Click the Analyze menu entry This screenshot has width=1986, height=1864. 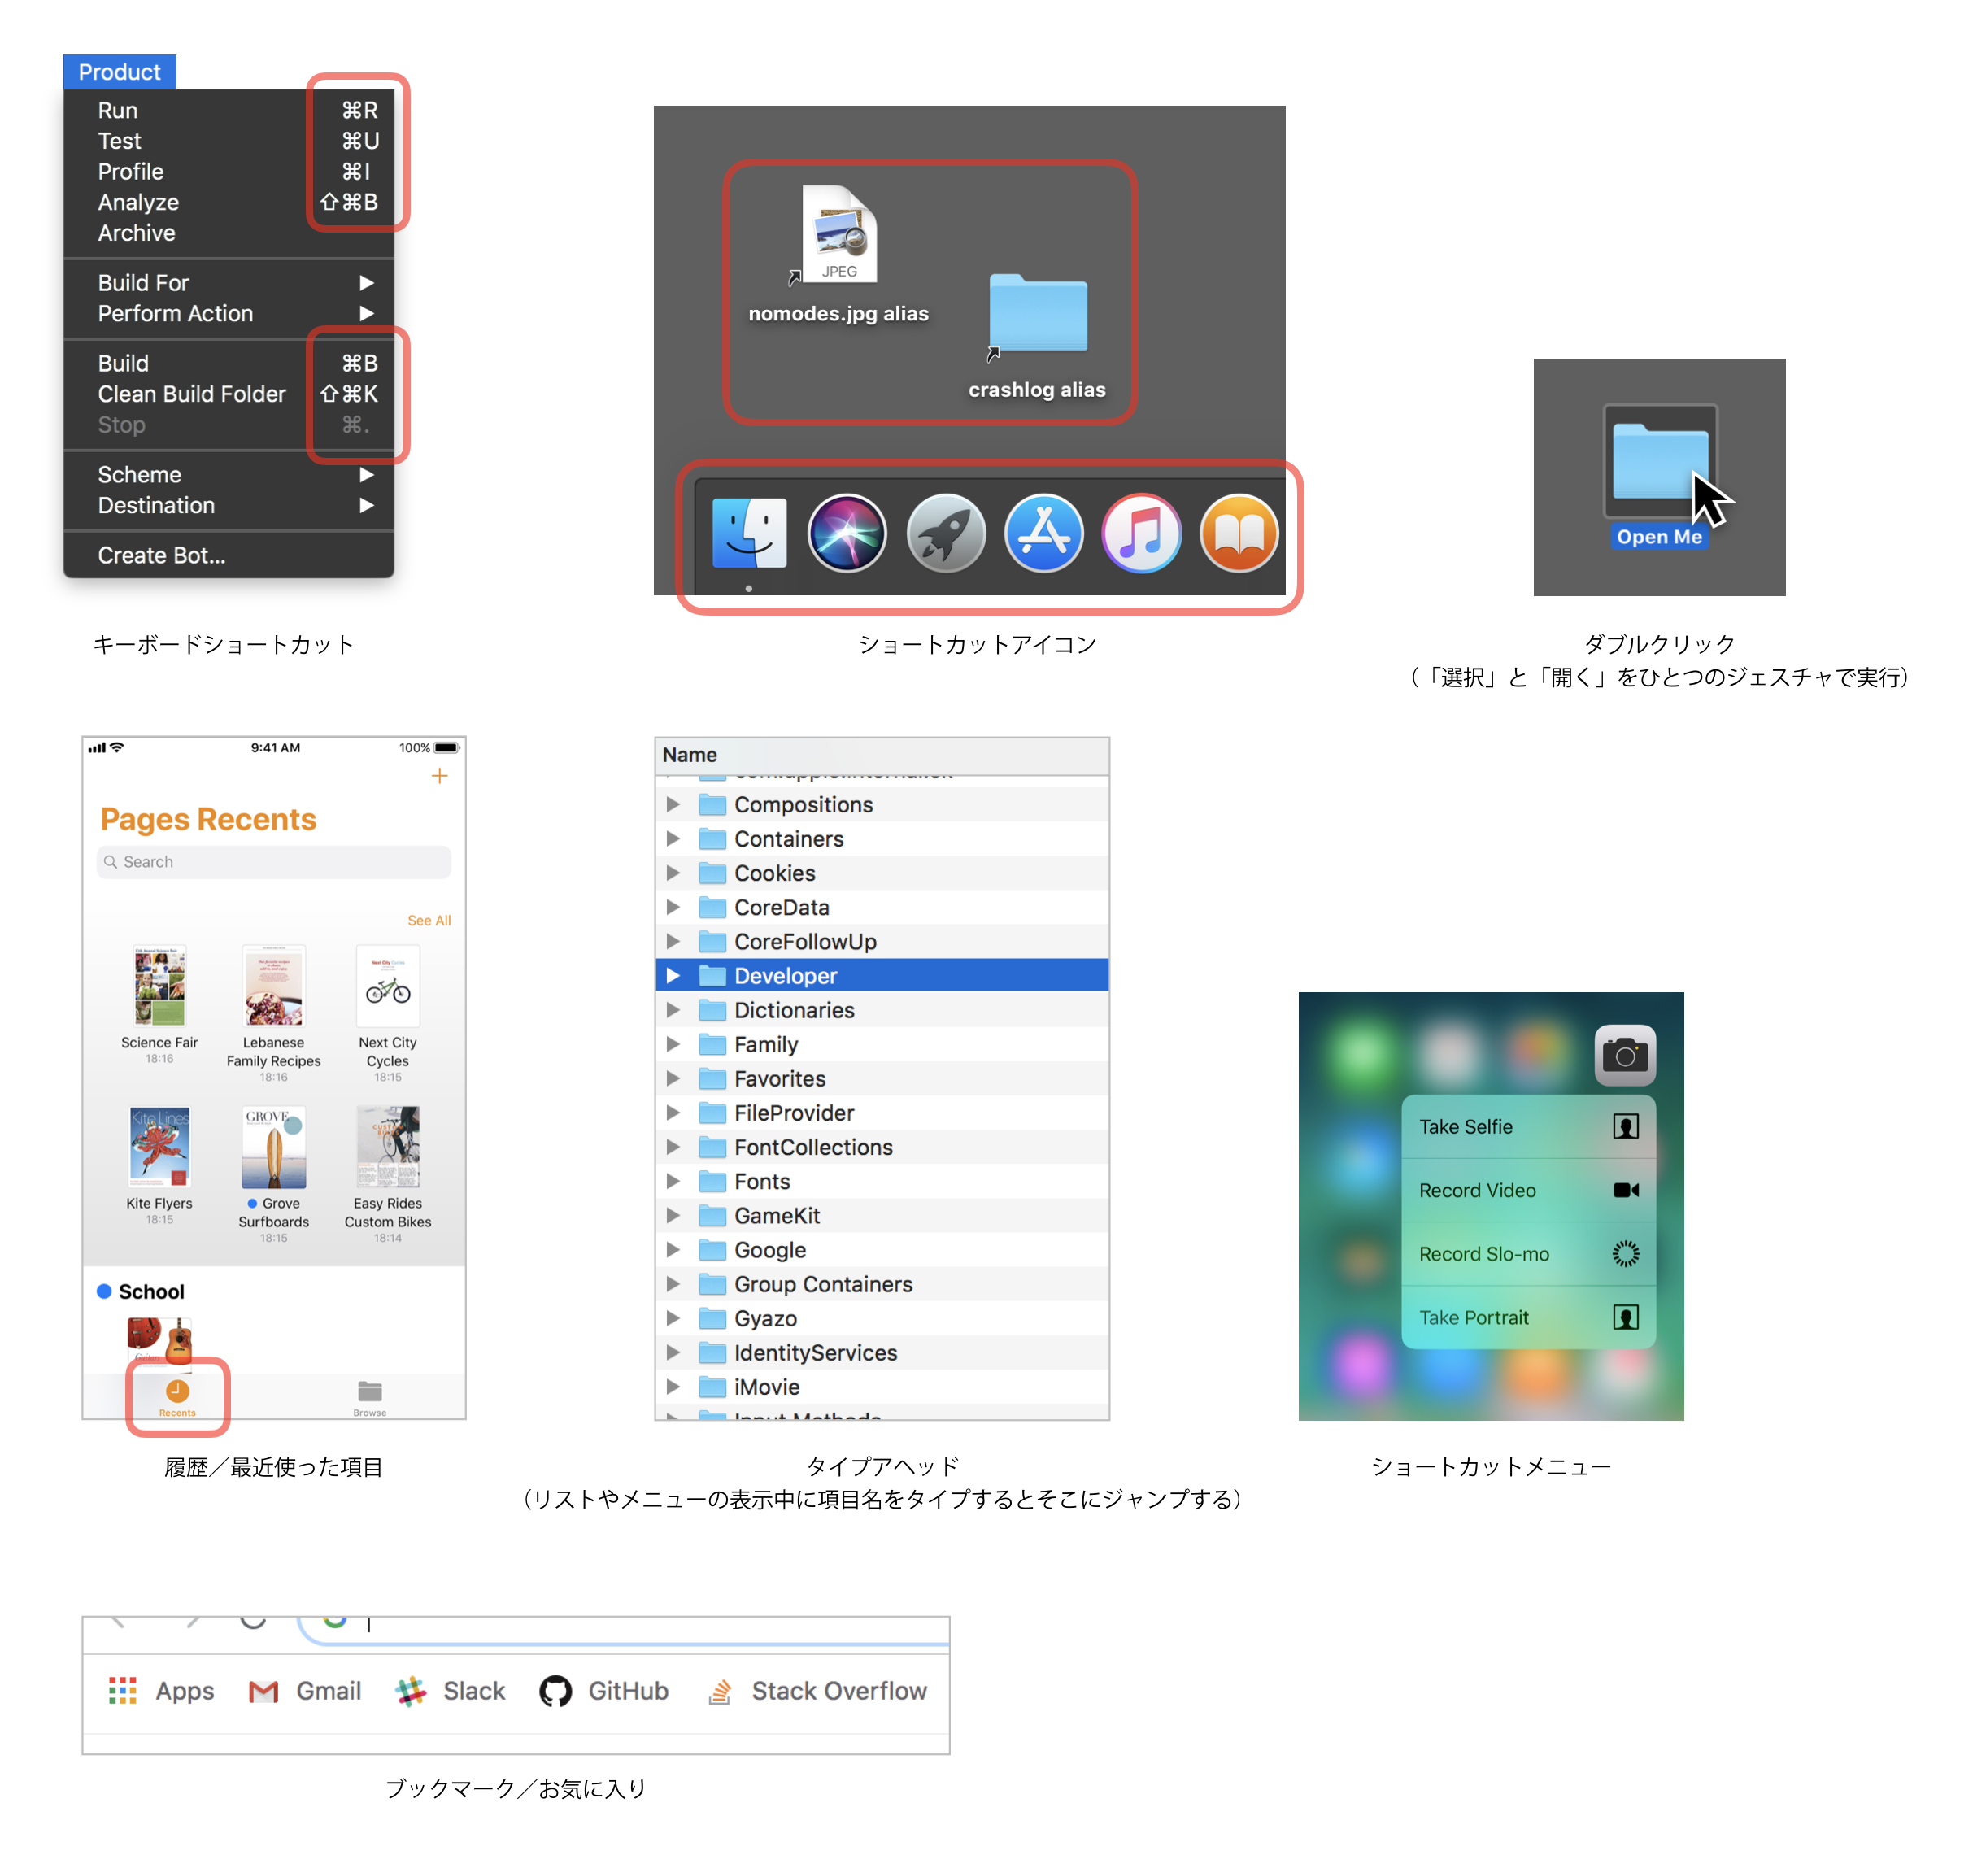[137, 202]
